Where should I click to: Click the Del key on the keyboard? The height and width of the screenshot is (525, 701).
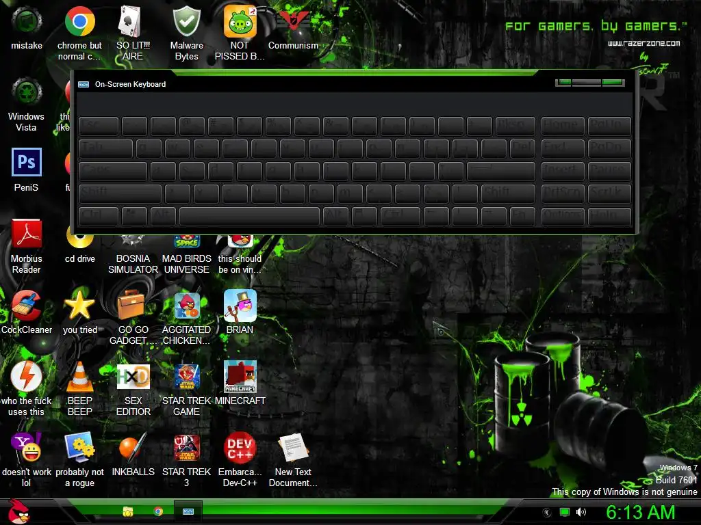click(x=522, y=148)
